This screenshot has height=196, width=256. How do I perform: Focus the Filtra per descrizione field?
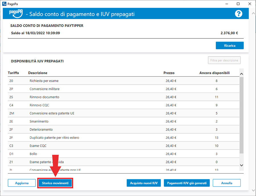point(224,60)
